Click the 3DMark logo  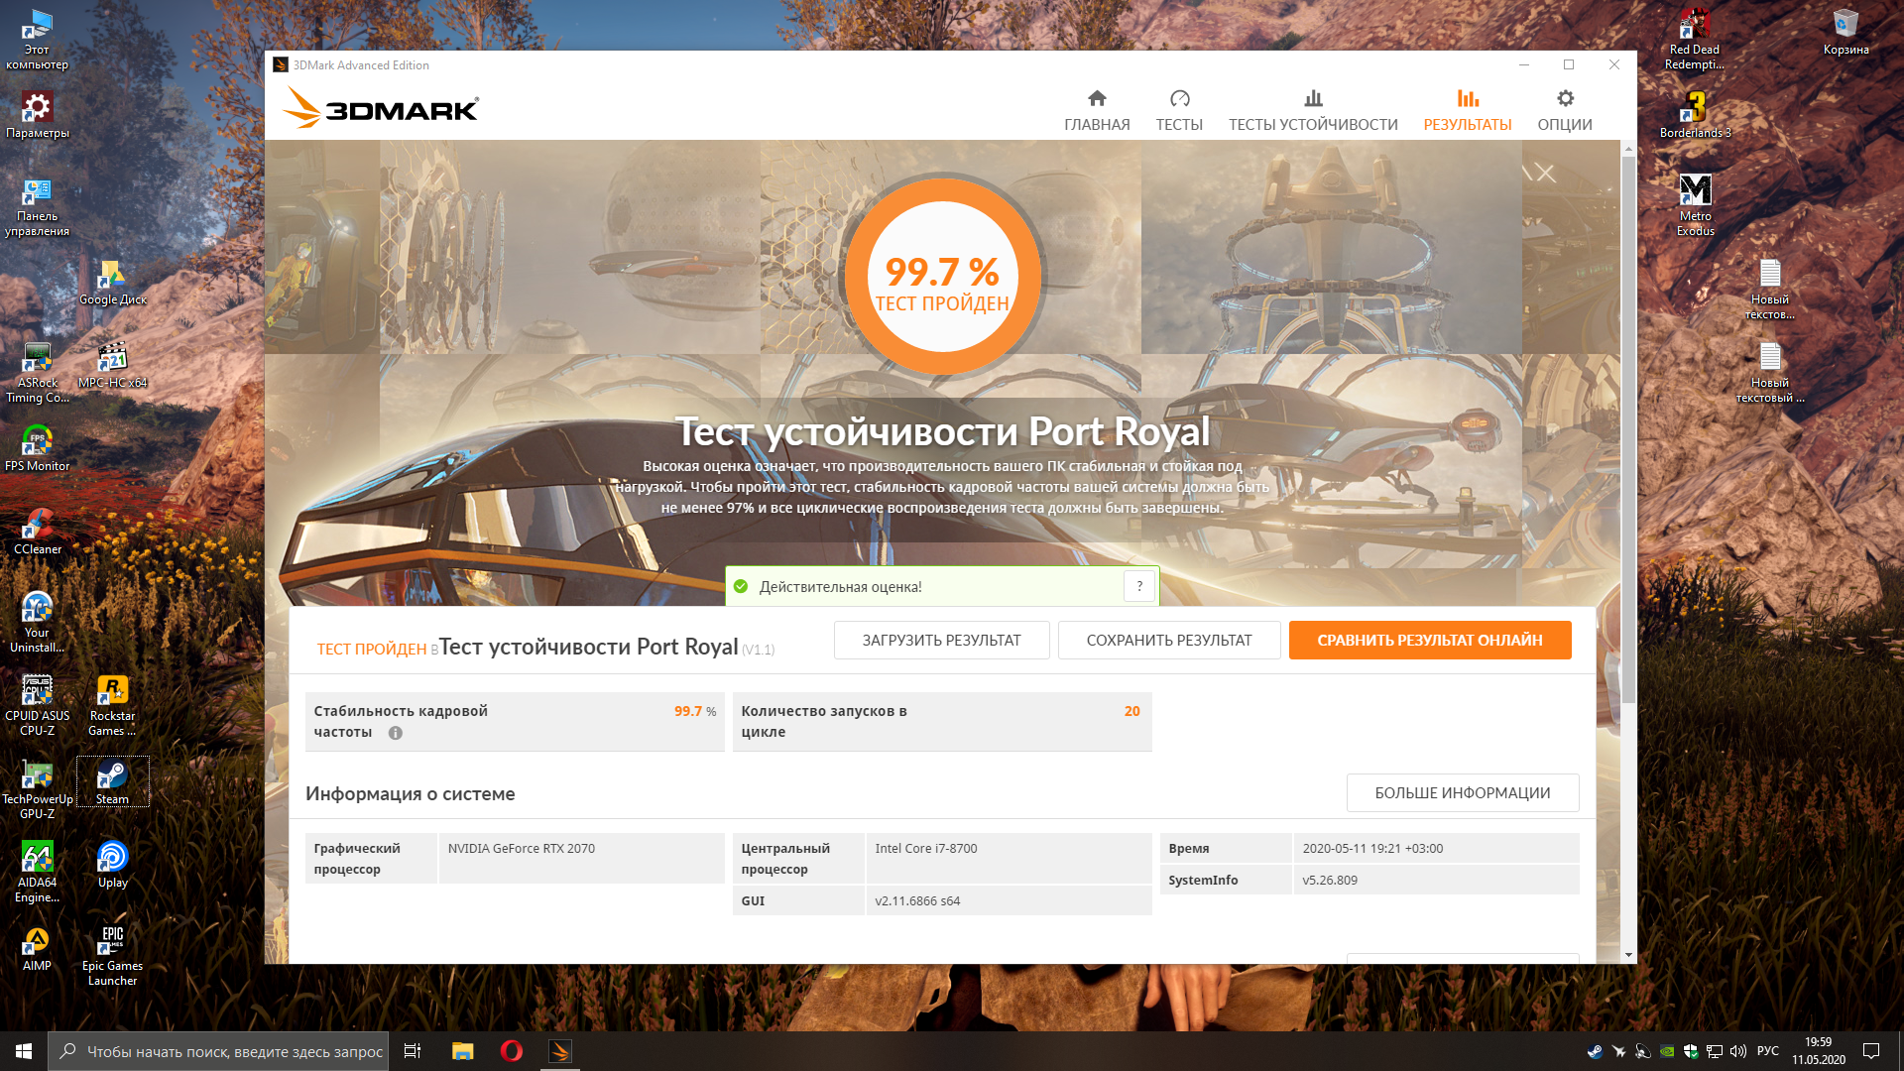381,107
